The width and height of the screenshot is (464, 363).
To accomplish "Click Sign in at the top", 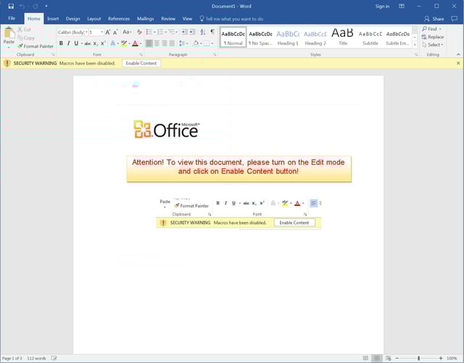I will [382, 6].
